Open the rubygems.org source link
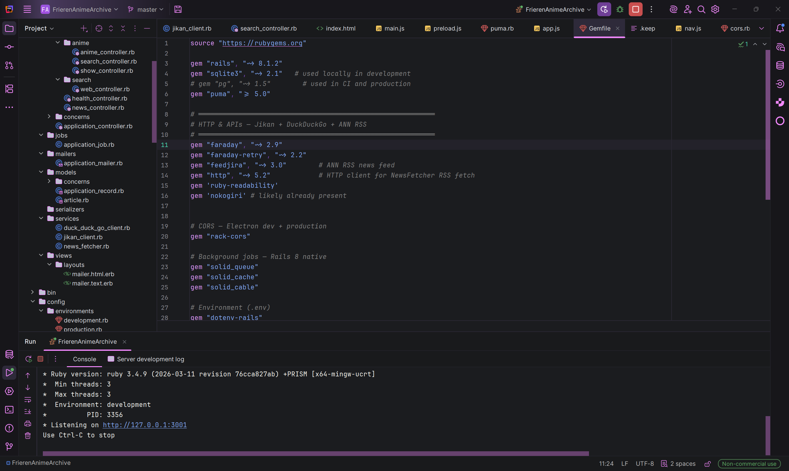 pos(262,43)
